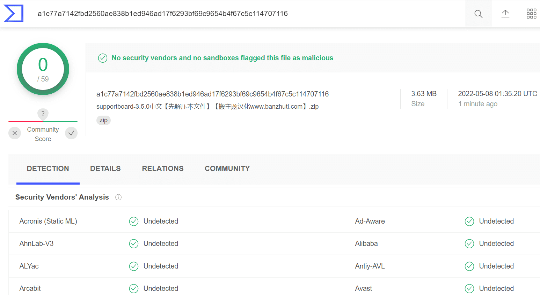Screen dimensions: 540x295
Task: Click the Alibaba undetected check icon
Action: tap(469, 244)
